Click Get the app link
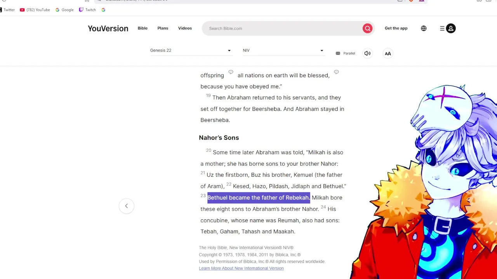 pos(396,28)
